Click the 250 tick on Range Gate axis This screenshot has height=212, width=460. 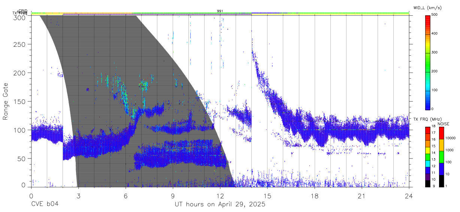click(20, 44)
